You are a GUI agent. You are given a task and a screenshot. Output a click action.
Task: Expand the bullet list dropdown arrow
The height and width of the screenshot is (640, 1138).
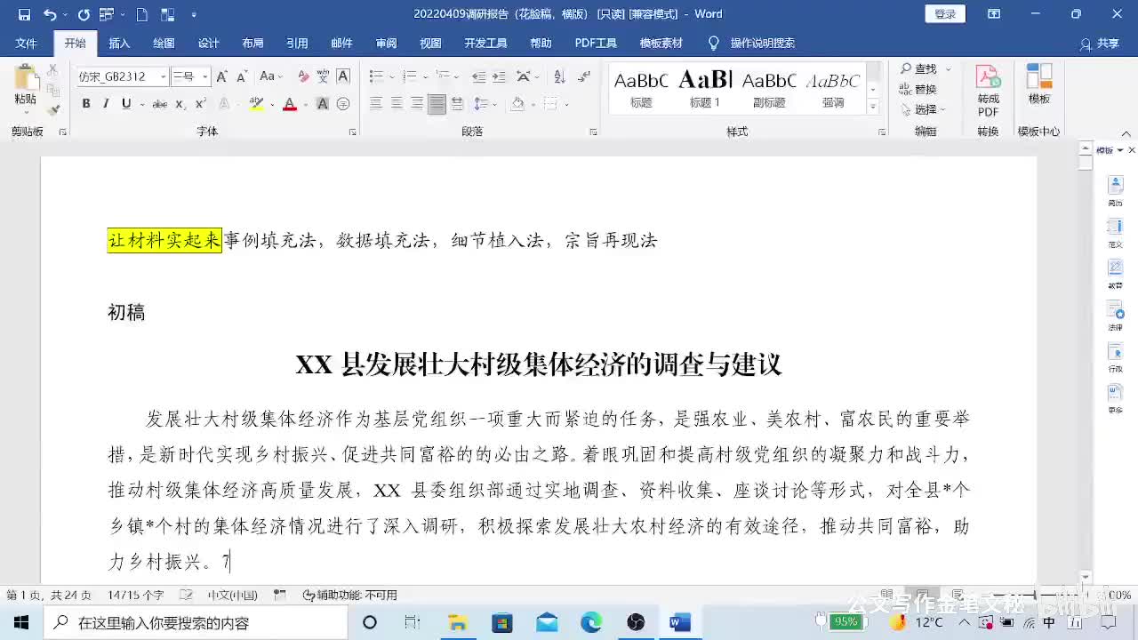coord(390,76)
